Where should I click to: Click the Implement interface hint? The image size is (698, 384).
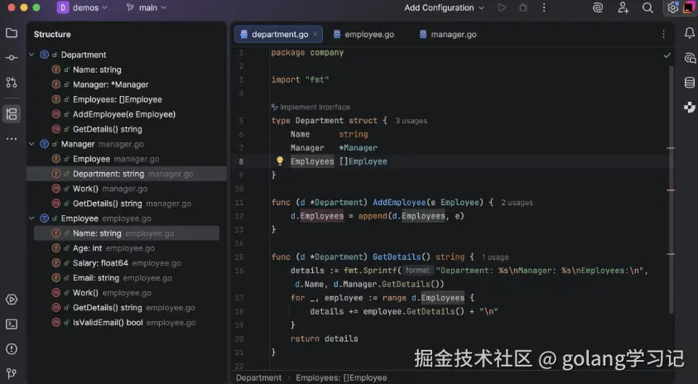(x=310, y=108)
